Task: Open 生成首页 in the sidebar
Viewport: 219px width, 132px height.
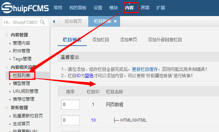Action: tap(21, 124)
